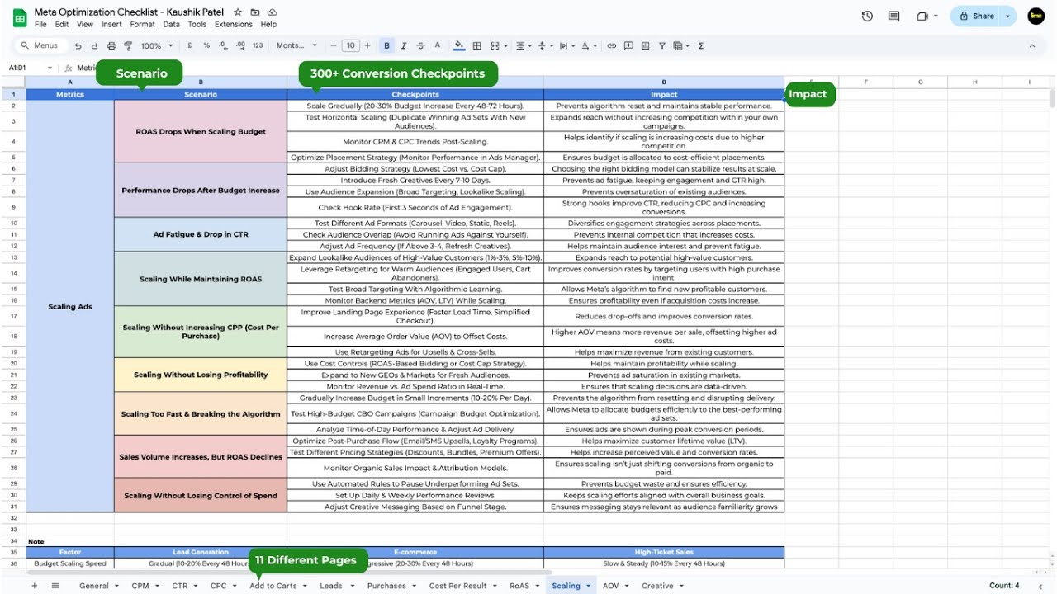Select cell 'ROAS Drops When Scaling Budget'
This screenshot has height=594, width=1057.
(201, 131)
